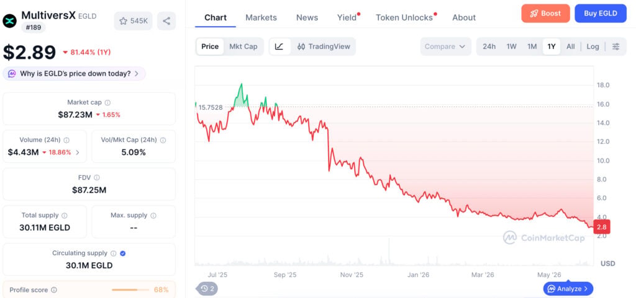Open FDV info icon
The image size is (636, 298).
click(x=96, y=178)
